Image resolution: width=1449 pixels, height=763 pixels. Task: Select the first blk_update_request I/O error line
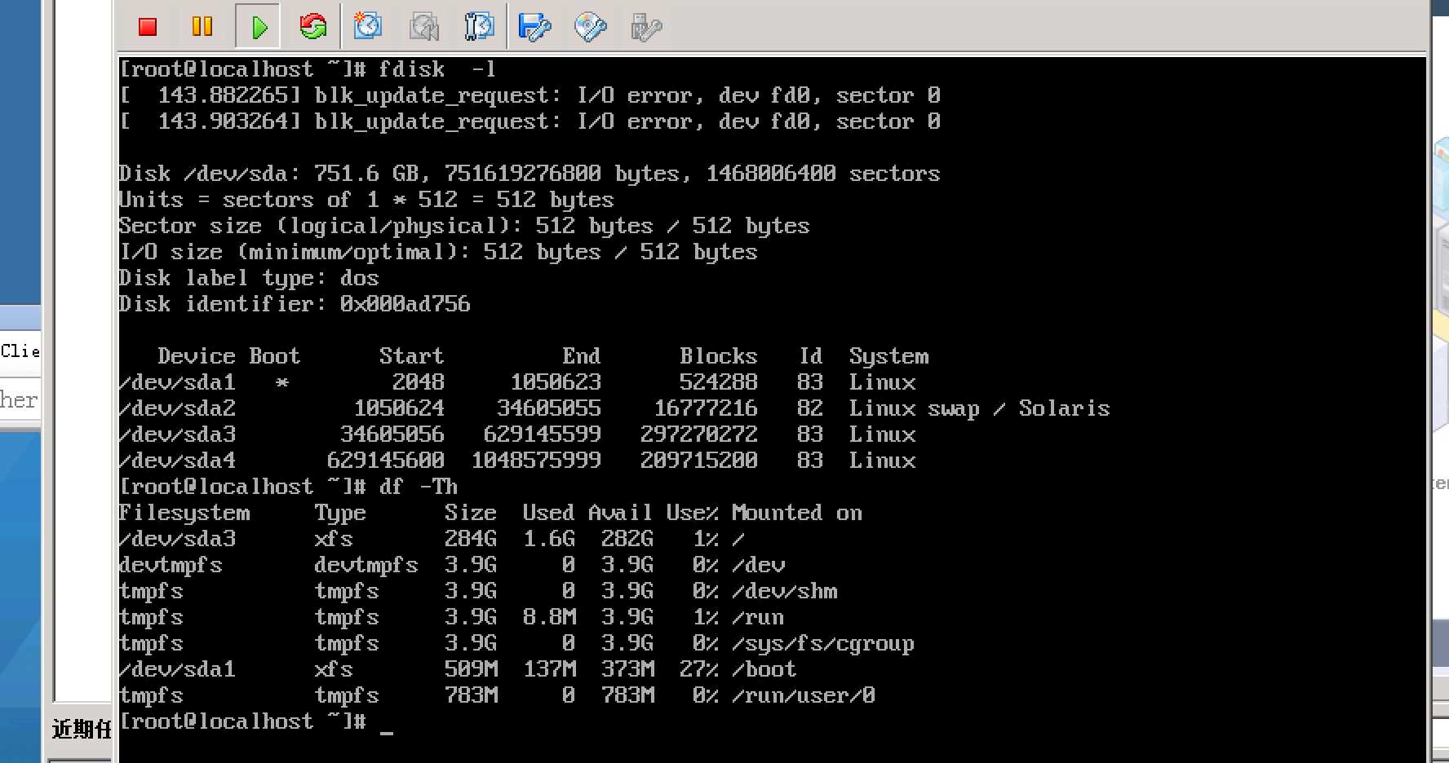pos(530,95)
